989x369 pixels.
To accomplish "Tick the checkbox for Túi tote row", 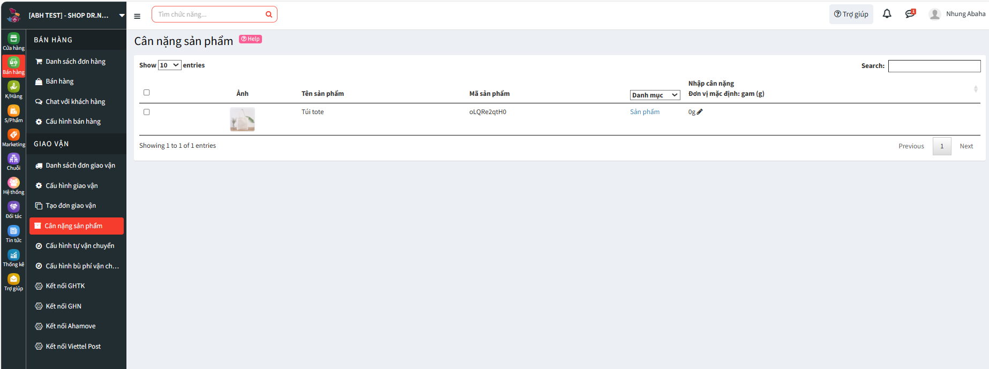I will coord(146,112).
